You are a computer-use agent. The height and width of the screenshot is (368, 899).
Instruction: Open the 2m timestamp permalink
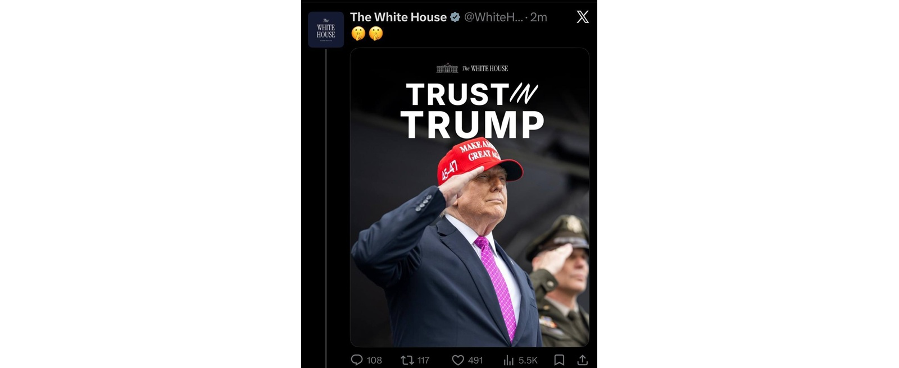pos(539,17)
